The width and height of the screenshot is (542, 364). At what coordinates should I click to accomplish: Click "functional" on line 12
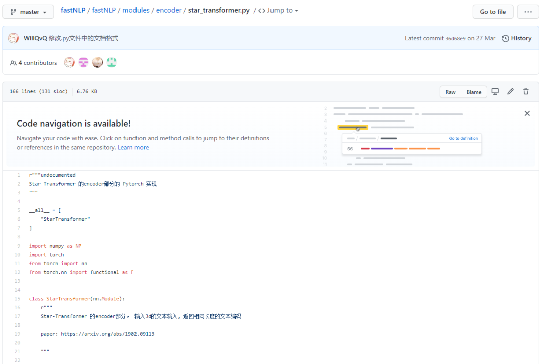[104, 272]
